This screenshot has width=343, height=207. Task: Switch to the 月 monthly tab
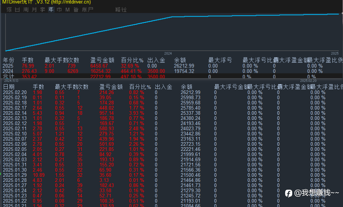(x=34, y=10)
